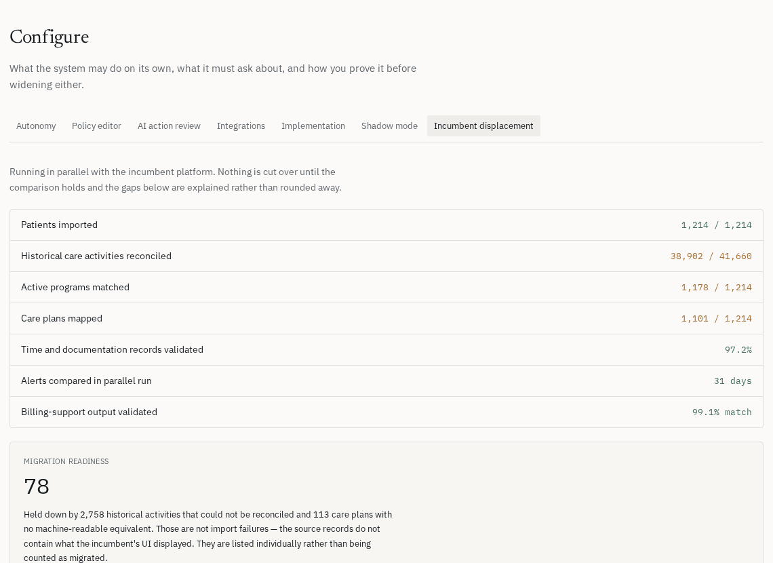Click Alerts compared in parallel run row
The height and width of the screenshot is (563, 773).
point(386,381)
